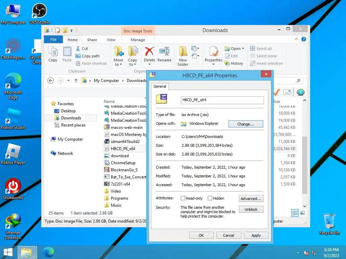Screen dimensions: 346x259
Task: Click the Cut scissors icon
Action: pos(78,49)
